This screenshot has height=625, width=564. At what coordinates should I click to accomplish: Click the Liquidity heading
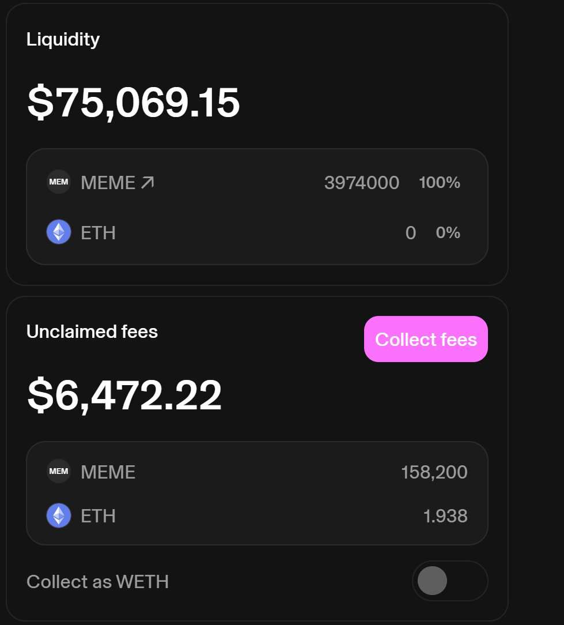pyautogui.click(x=63, y=40)
